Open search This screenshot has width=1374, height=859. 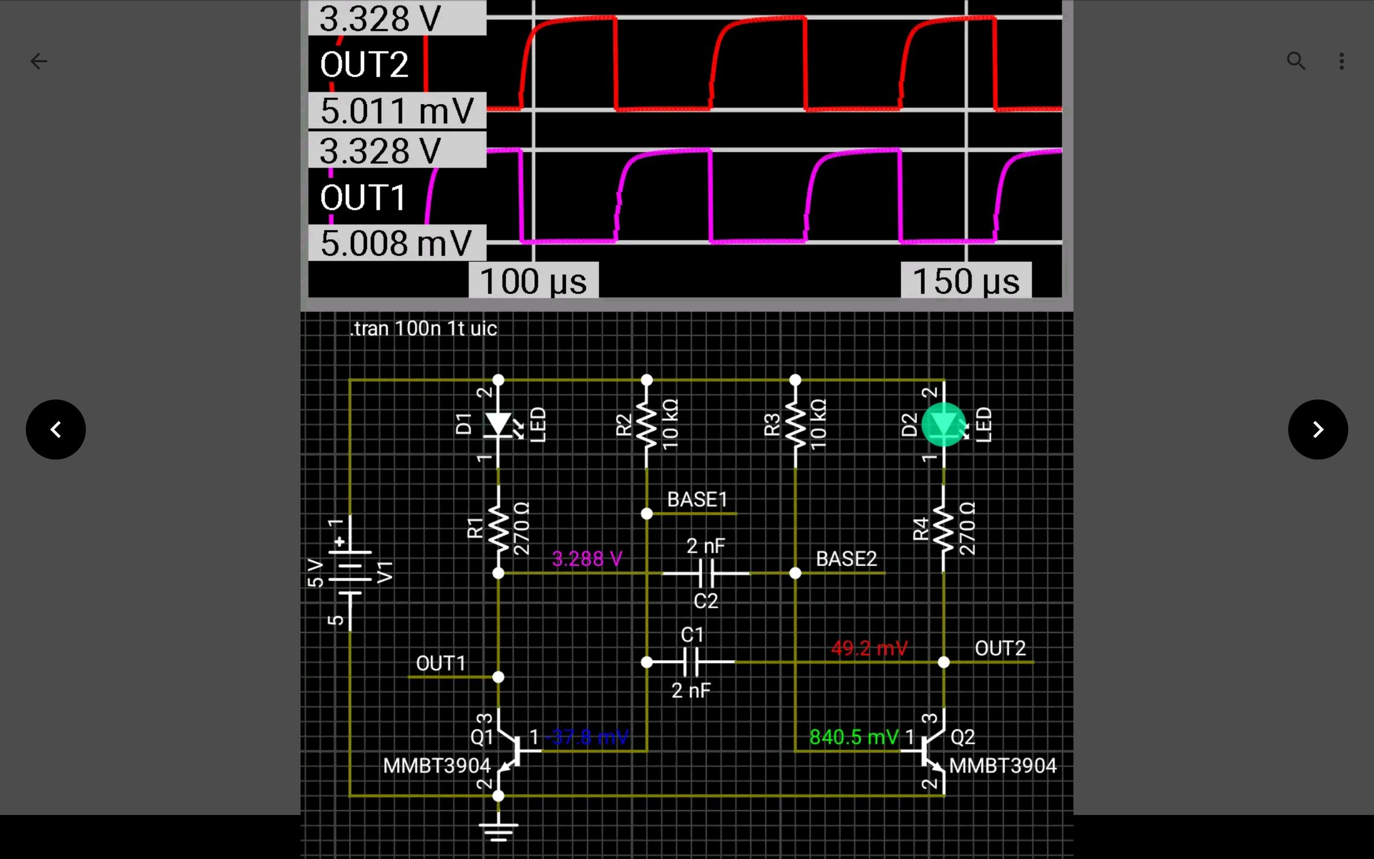coord(1296,61)
